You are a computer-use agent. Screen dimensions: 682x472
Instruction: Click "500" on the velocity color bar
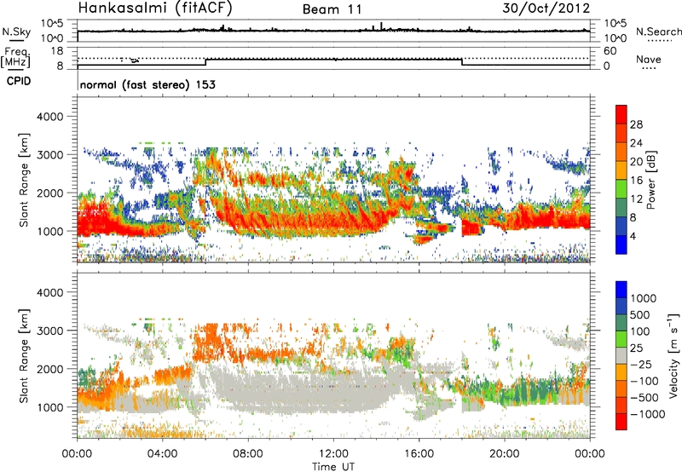(x=639, y=314)
